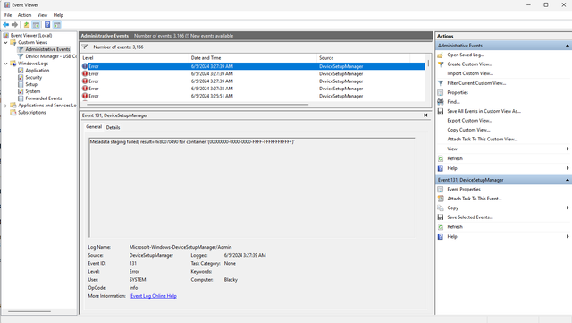Viewport: 572px width, 323px height.
Task: Open Forwarded Events log
Action: coord(44,98)
